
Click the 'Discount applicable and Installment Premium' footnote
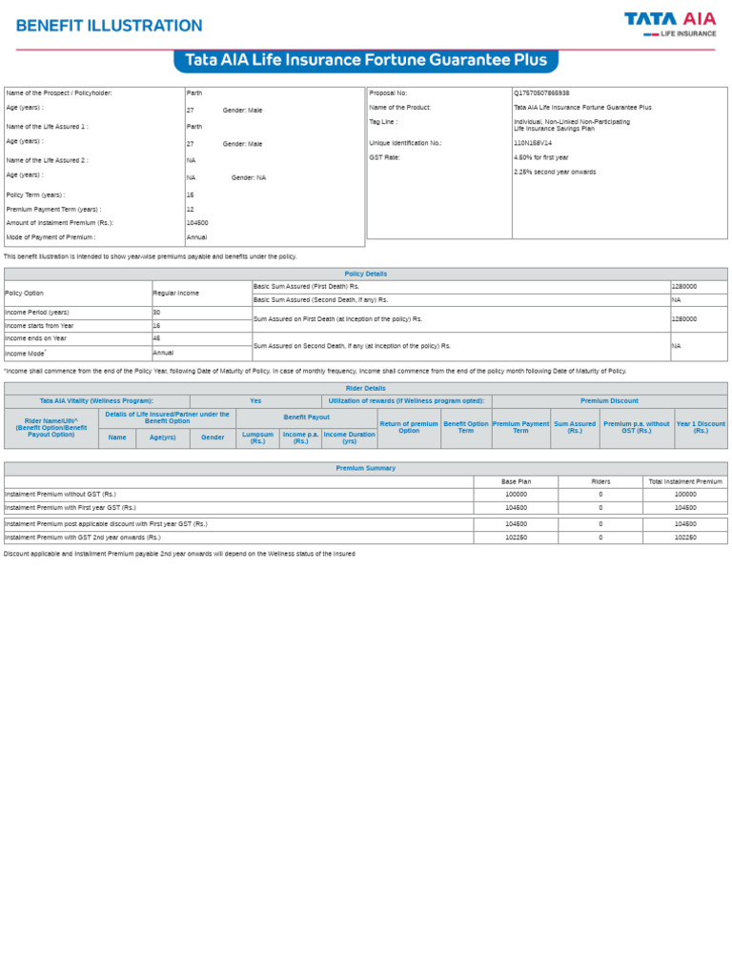(179, 554)
